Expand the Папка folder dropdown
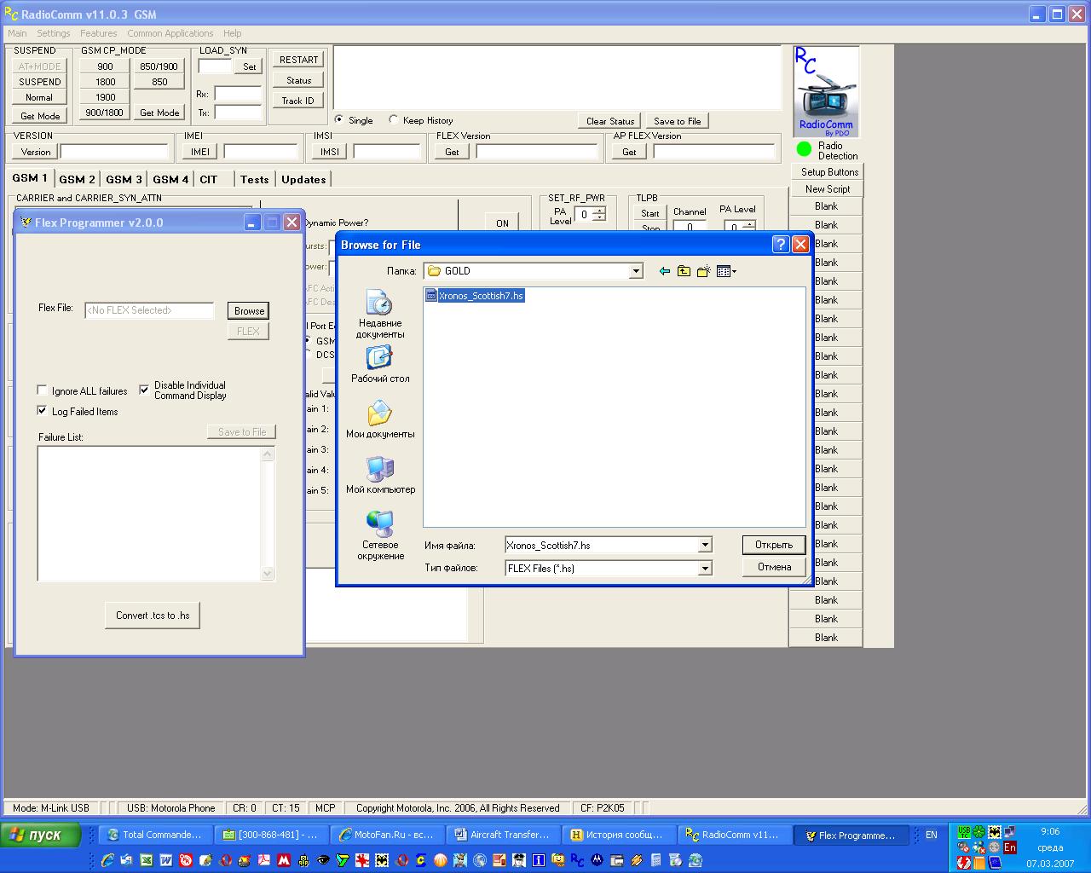The image size is (1091, 873). pos(636,271)
